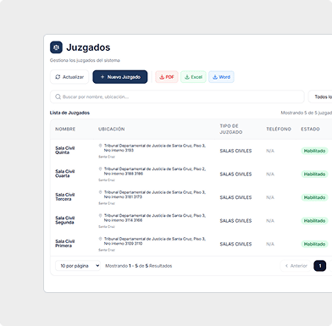Go to the Anterior page
The image size is (332, 326).
[296, 266]
